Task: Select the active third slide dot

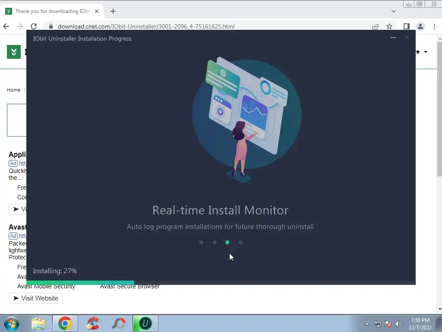Action: [x=227, y=242]
